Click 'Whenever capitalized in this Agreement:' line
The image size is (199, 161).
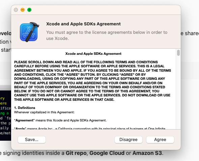pos(44,112)
